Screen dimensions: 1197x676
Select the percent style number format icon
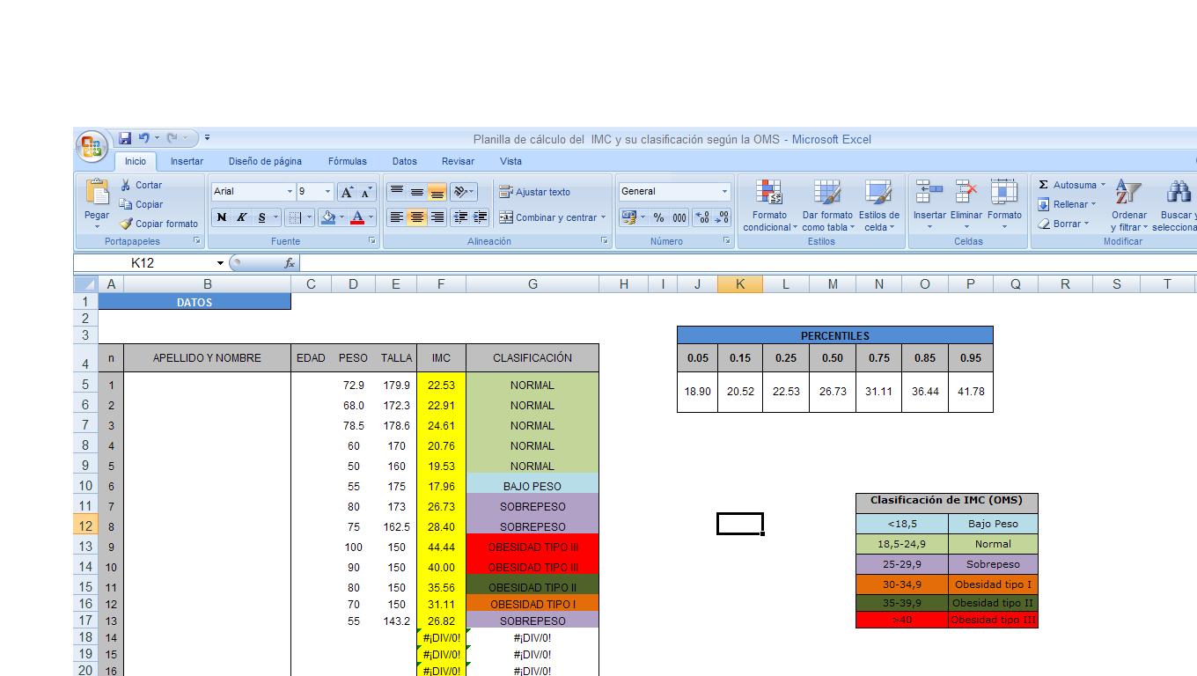(x=657, y=217)
